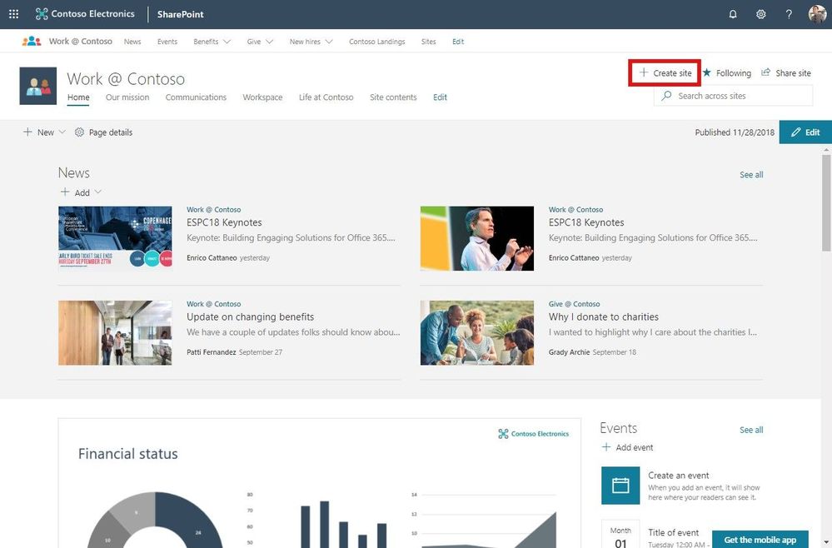This screenshot has width=832, height=548.
Task: Click the Page details gear icon
Action: tap(79, 132)
